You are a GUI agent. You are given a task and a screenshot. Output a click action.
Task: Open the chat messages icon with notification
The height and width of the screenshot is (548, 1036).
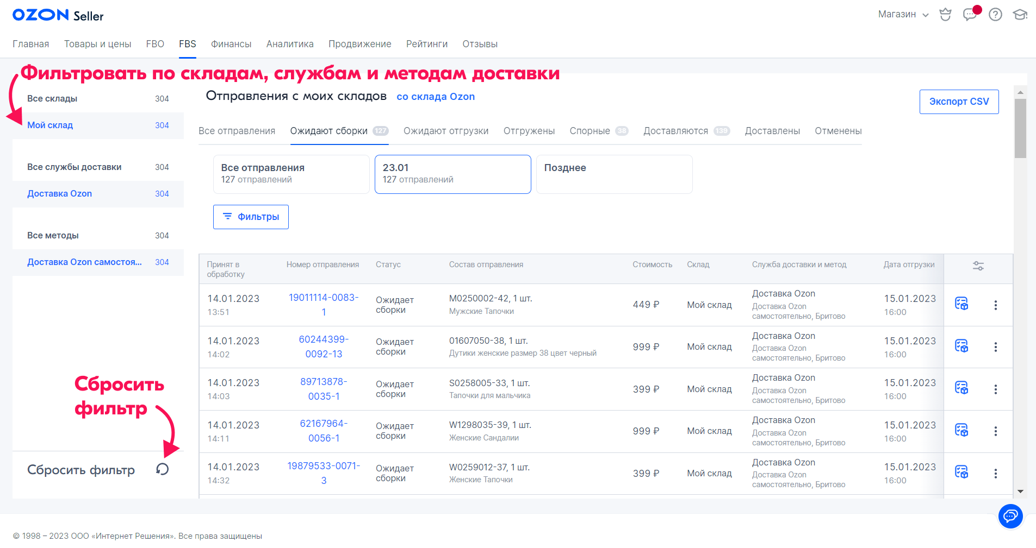[970, 15]
